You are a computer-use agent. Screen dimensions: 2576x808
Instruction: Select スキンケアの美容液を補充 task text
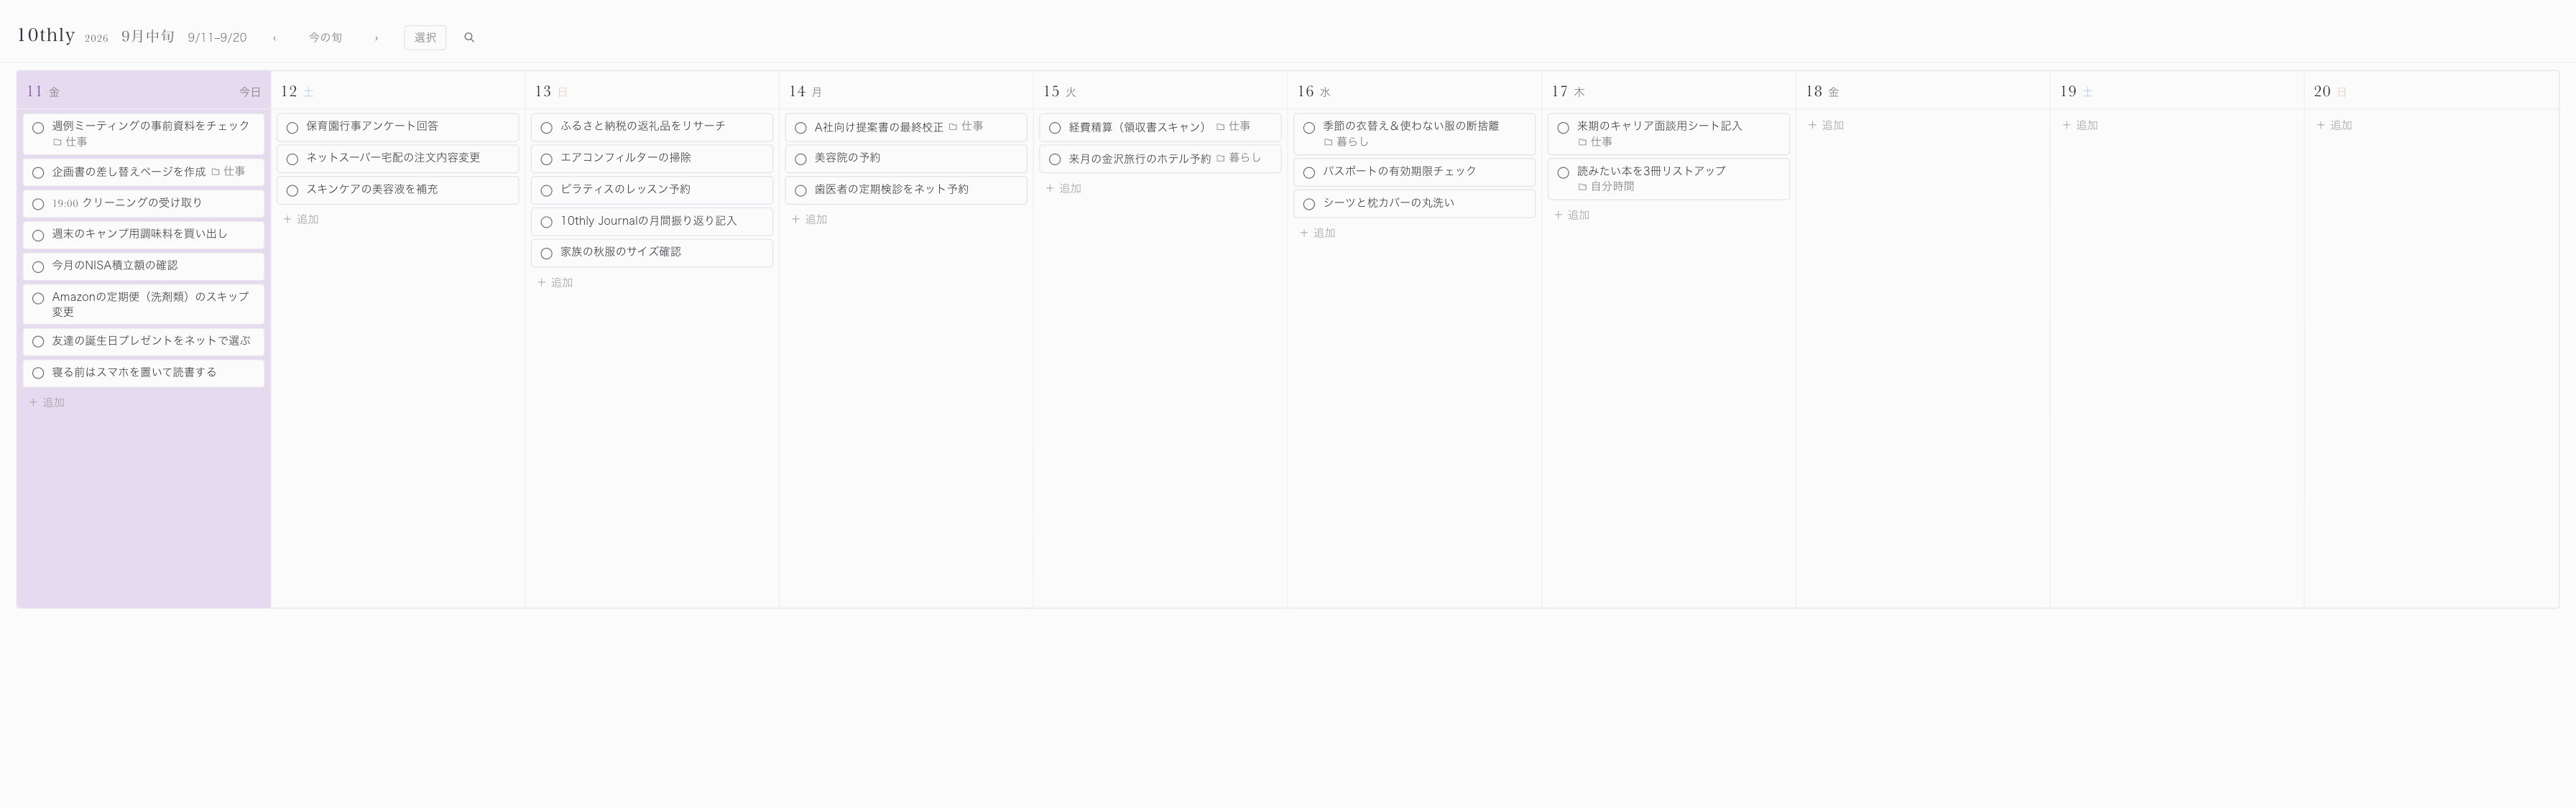tap(372, 189)
